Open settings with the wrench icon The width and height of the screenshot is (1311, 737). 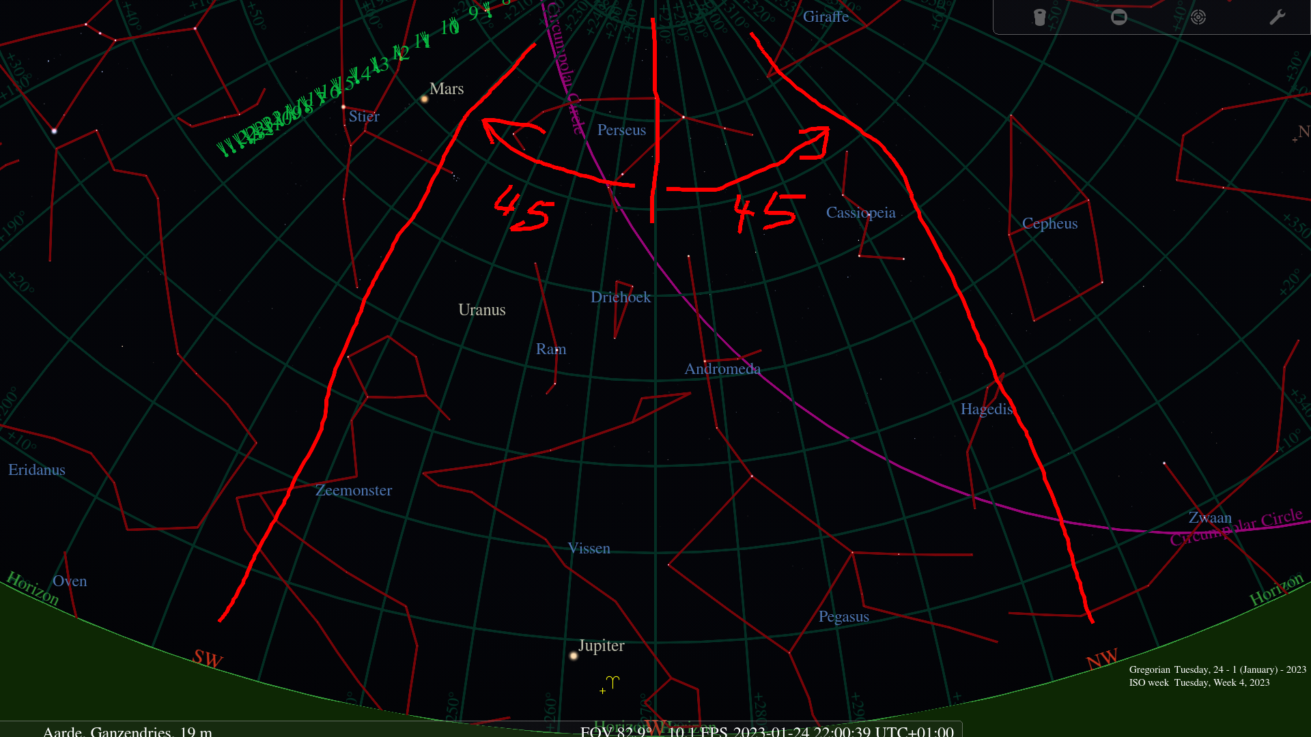tap(1276, 17)
